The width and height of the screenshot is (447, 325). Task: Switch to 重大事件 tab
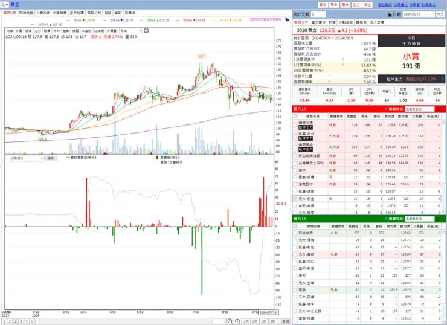point(318,22)
